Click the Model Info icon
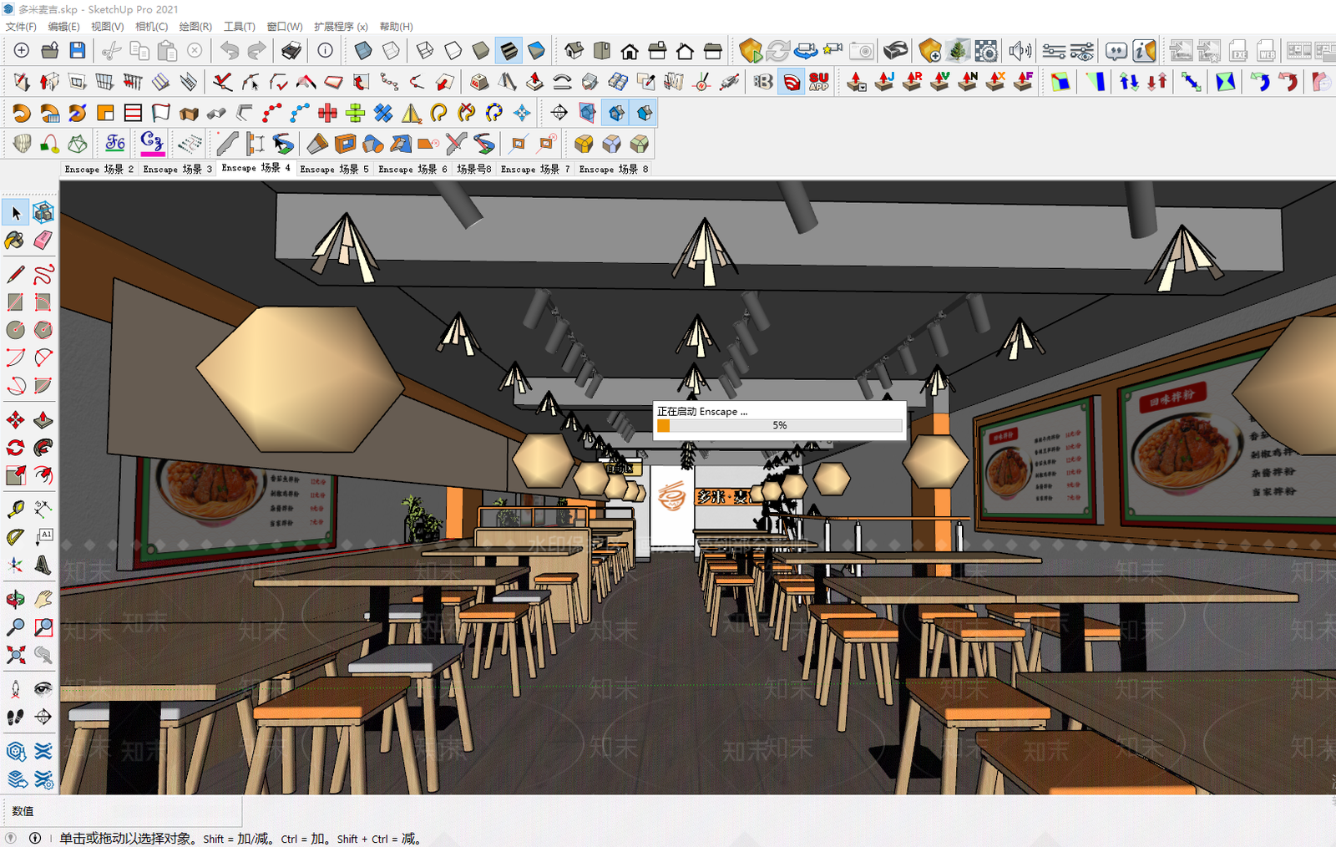The image size is (1336, 847). click(x=326, y=51)
